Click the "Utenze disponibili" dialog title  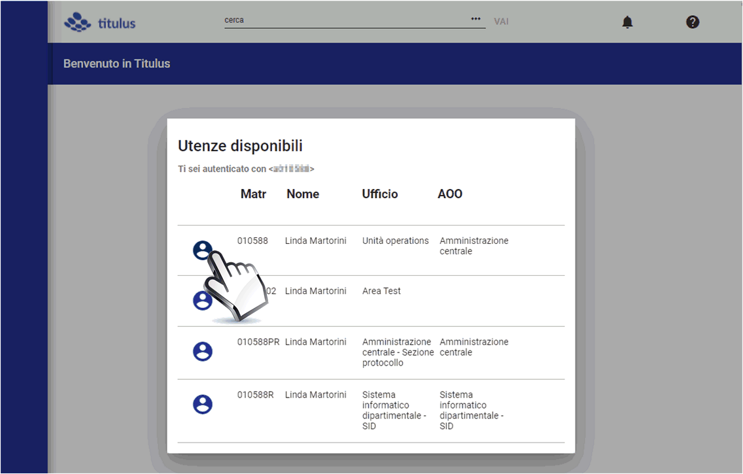[240, 146]
